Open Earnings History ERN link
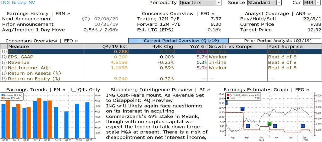The height and width of the screenshot is (142, 322). click(x=38, y=14)
